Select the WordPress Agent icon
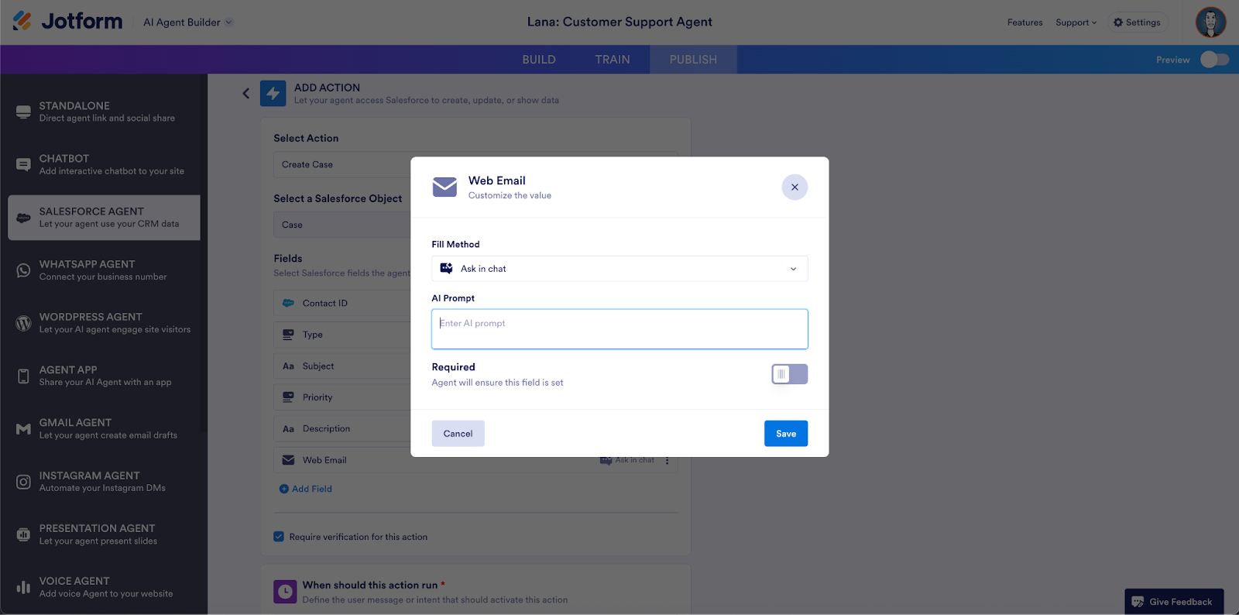1239x615 pixels. click(x=23, y=323)
